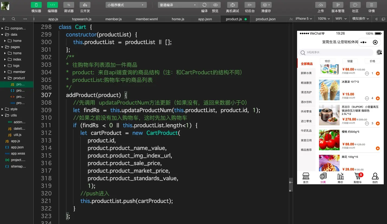The height and width of the screenshot is (224, 387).
Task: Click the 樱桃 product image
Action: click(329, 140)
